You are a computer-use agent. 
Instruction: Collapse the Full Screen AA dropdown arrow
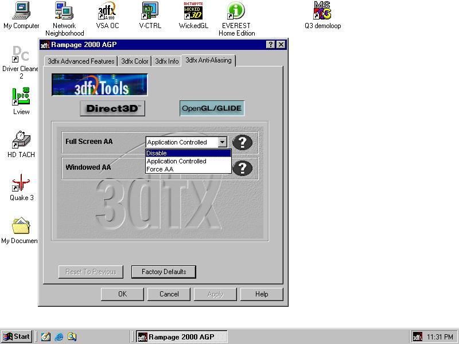click(x=223, y=142)
